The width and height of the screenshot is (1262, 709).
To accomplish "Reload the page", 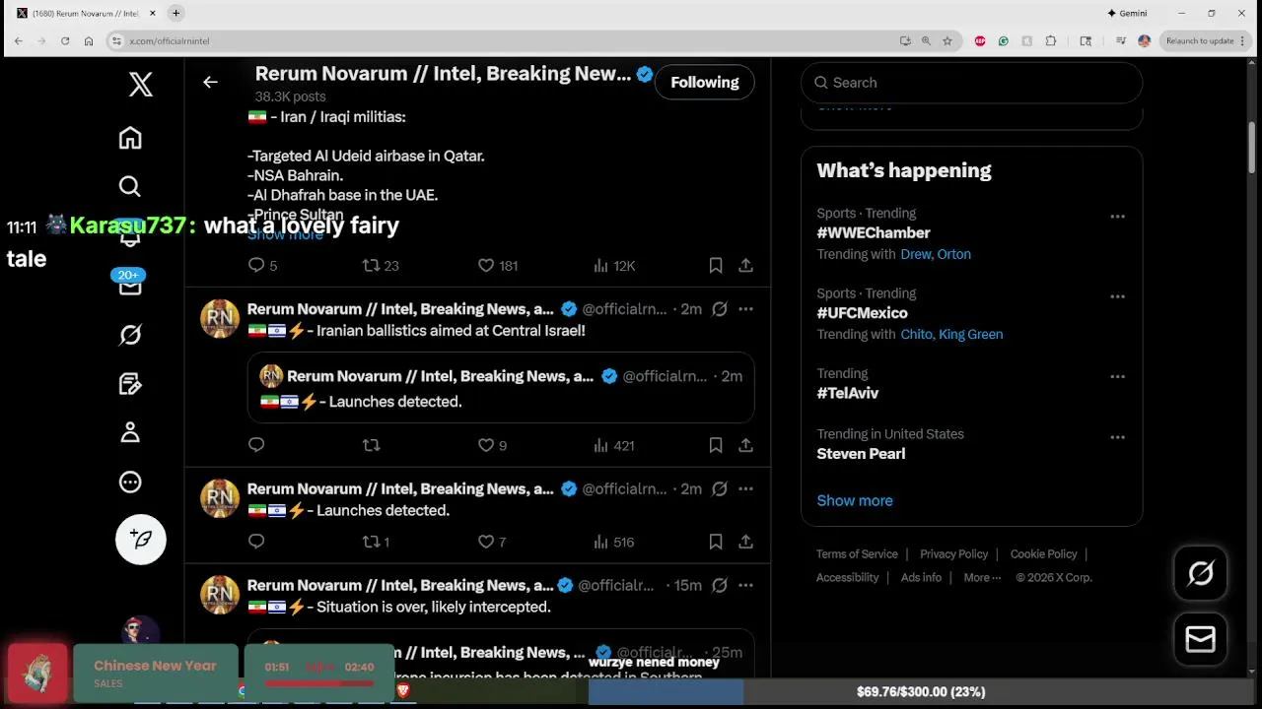I will [x=65, y=41].
